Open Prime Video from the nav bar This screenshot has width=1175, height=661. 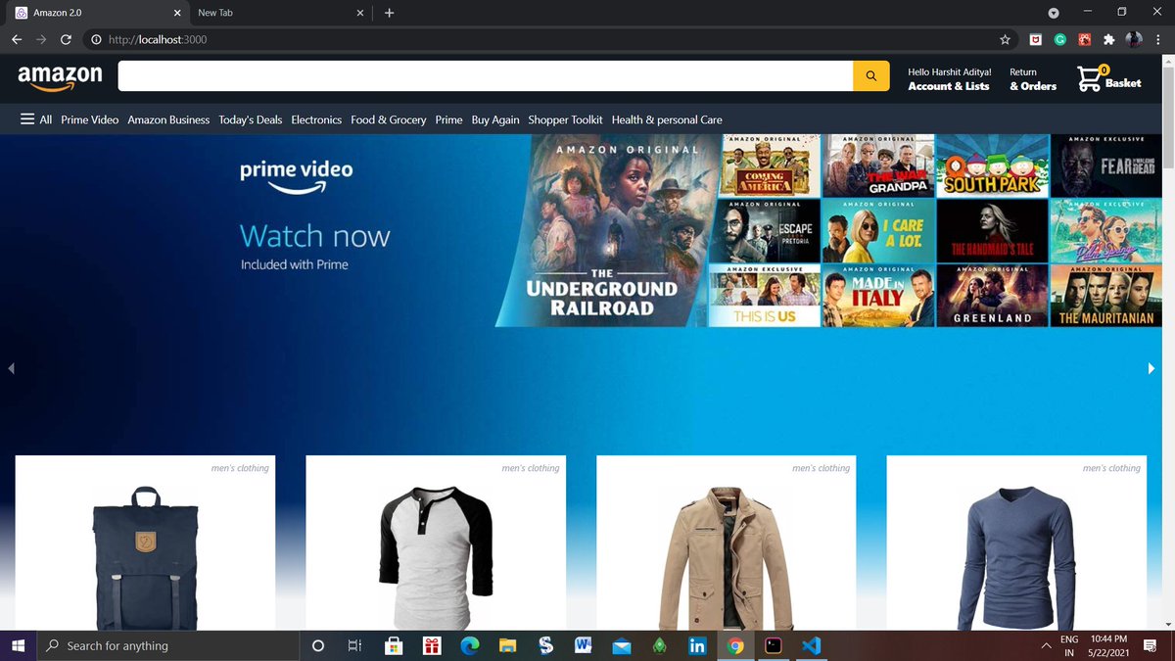point(89,118)
